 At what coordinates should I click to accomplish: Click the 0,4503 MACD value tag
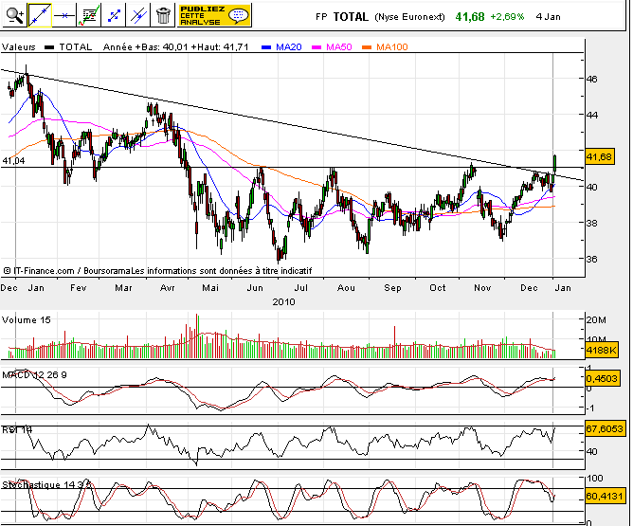(602, 379)
